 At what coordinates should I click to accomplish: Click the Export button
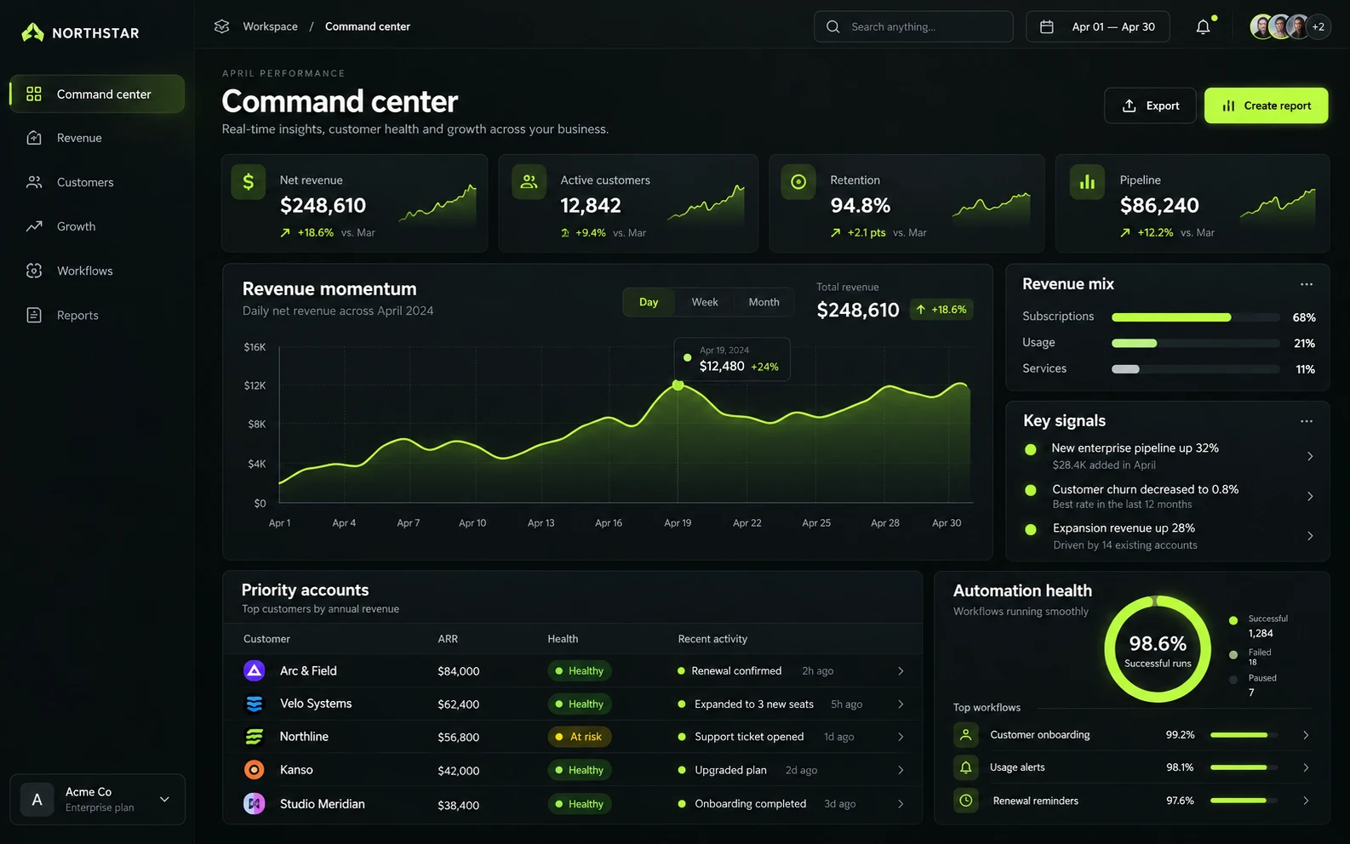coord(1150,105)
